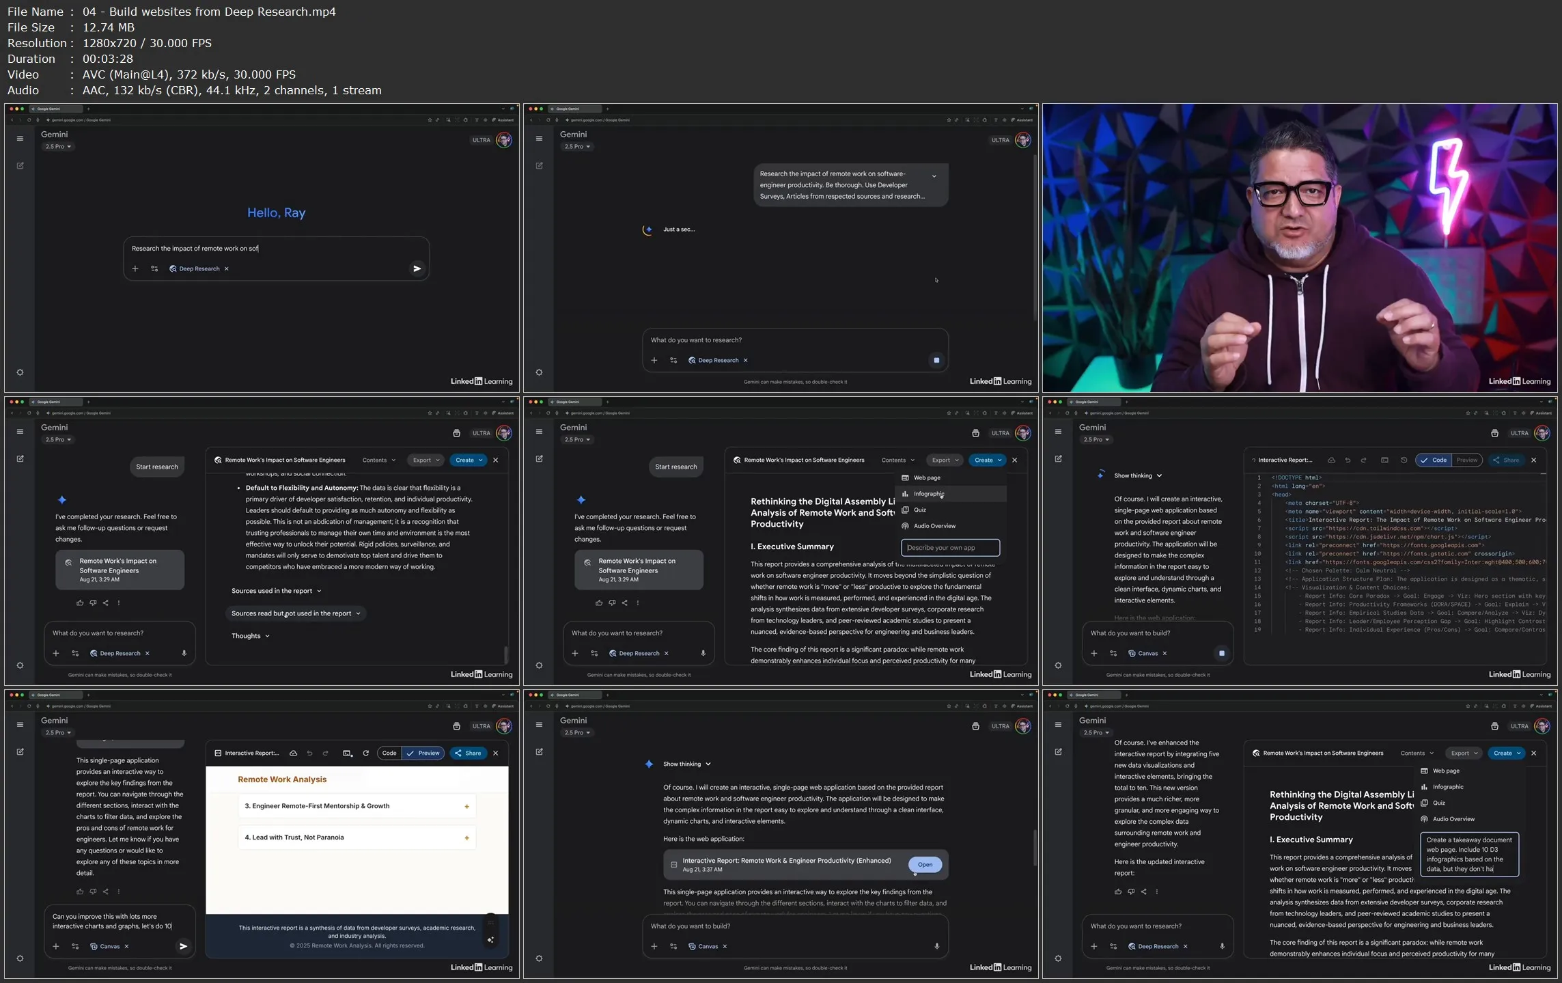
Task: Open the report card in the 'Sources used in the report' frame
Action: (120, 570)
